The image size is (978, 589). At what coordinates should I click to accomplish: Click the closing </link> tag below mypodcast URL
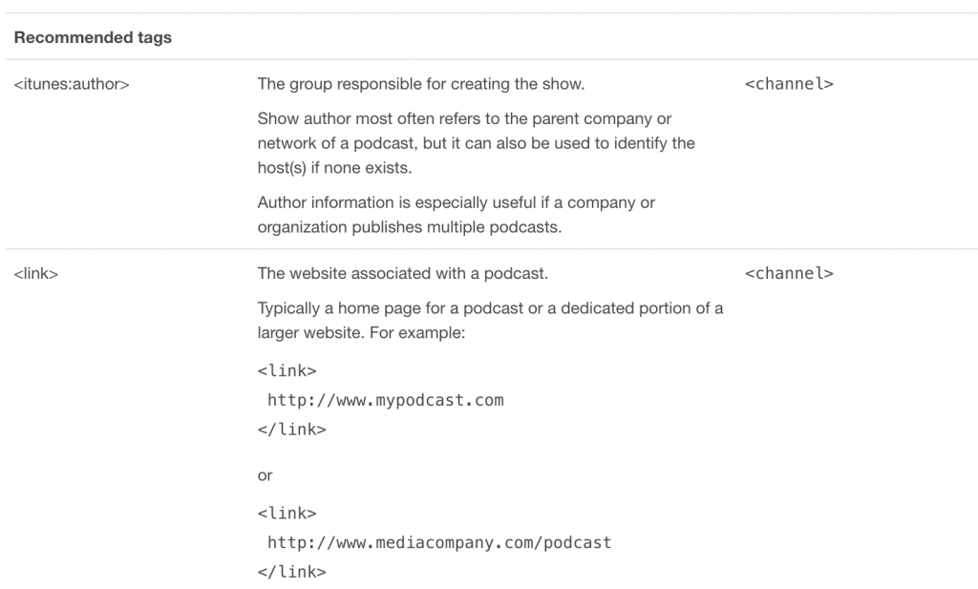[291, 430]
